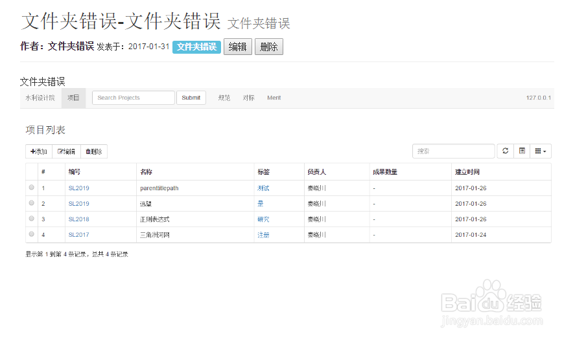Click the 注册 tag link
Screen dimensions: 575x341
(x=263, y=235)
